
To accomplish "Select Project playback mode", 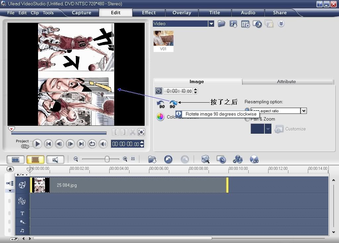I will pos(23,141).
